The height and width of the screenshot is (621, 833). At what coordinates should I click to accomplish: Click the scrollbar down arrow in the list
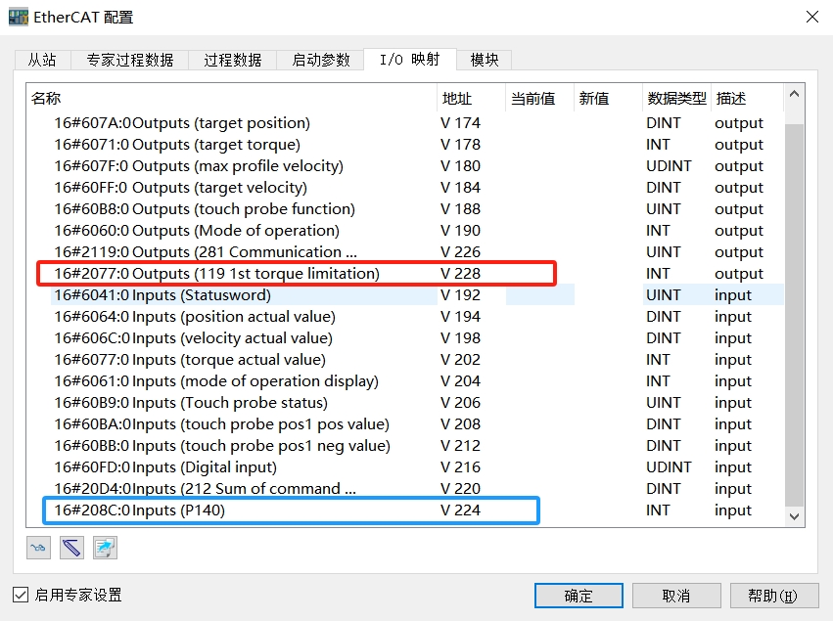(794, 515)
